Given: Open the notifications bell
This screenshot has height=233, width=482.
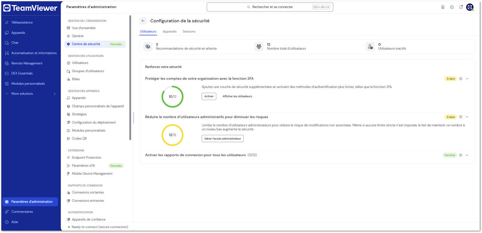Looking at the screenshot, I should point(461,7).
